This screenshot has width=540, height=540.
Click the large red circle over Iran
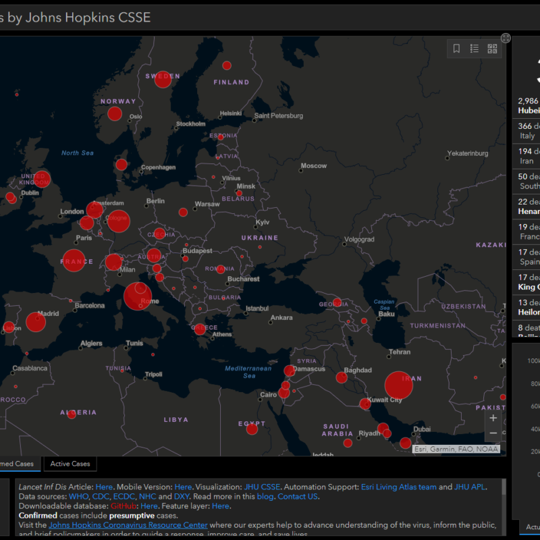click(398, 385)
